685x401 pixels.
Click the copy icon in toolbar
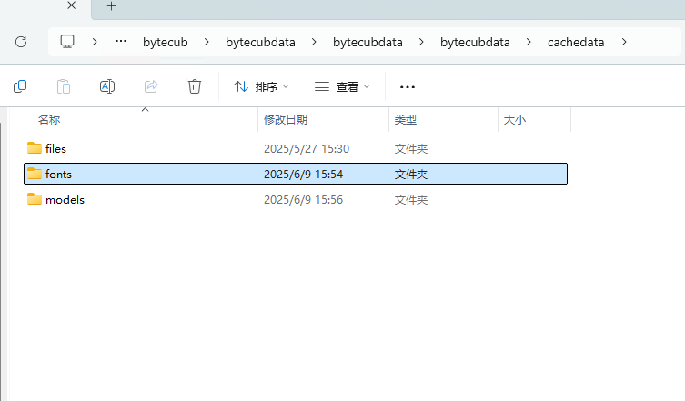[20, 86]
